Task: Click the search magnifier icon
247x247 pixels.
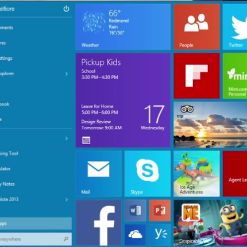Action: tap(66, 239)
